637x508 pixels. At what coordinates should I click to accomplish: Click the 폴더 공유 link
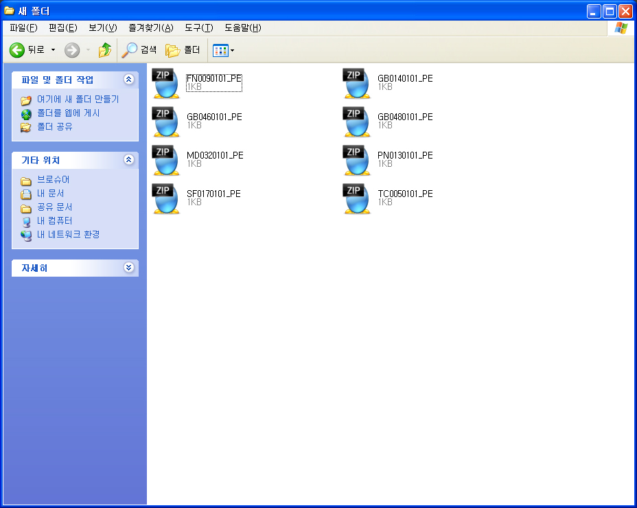click(x=55, y=127)
